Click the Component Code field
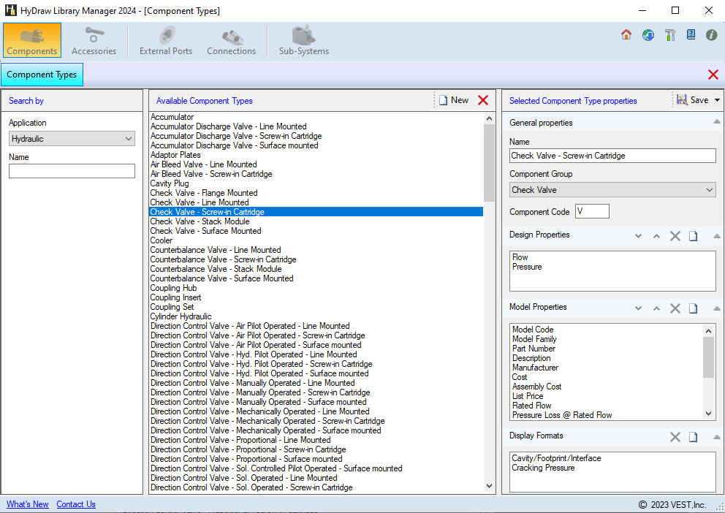This screenshot has height=513, width=725. (592, 211)
